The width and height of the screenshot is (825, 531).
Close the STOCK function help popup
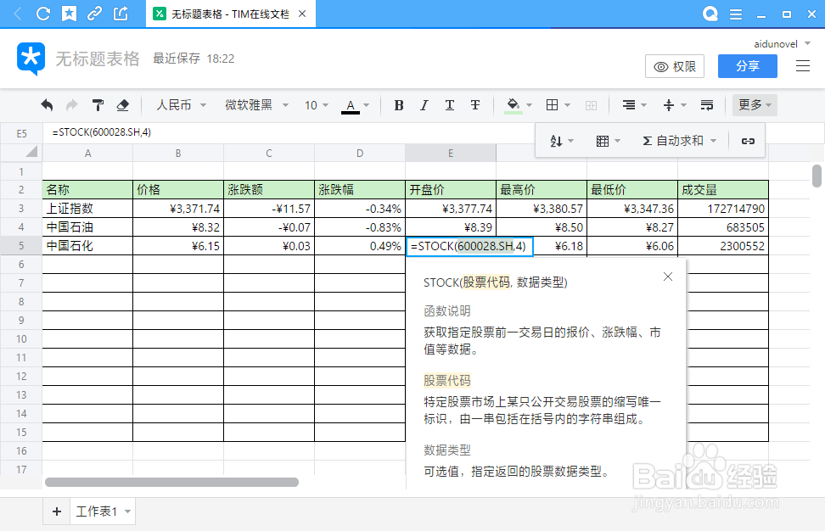668,277
